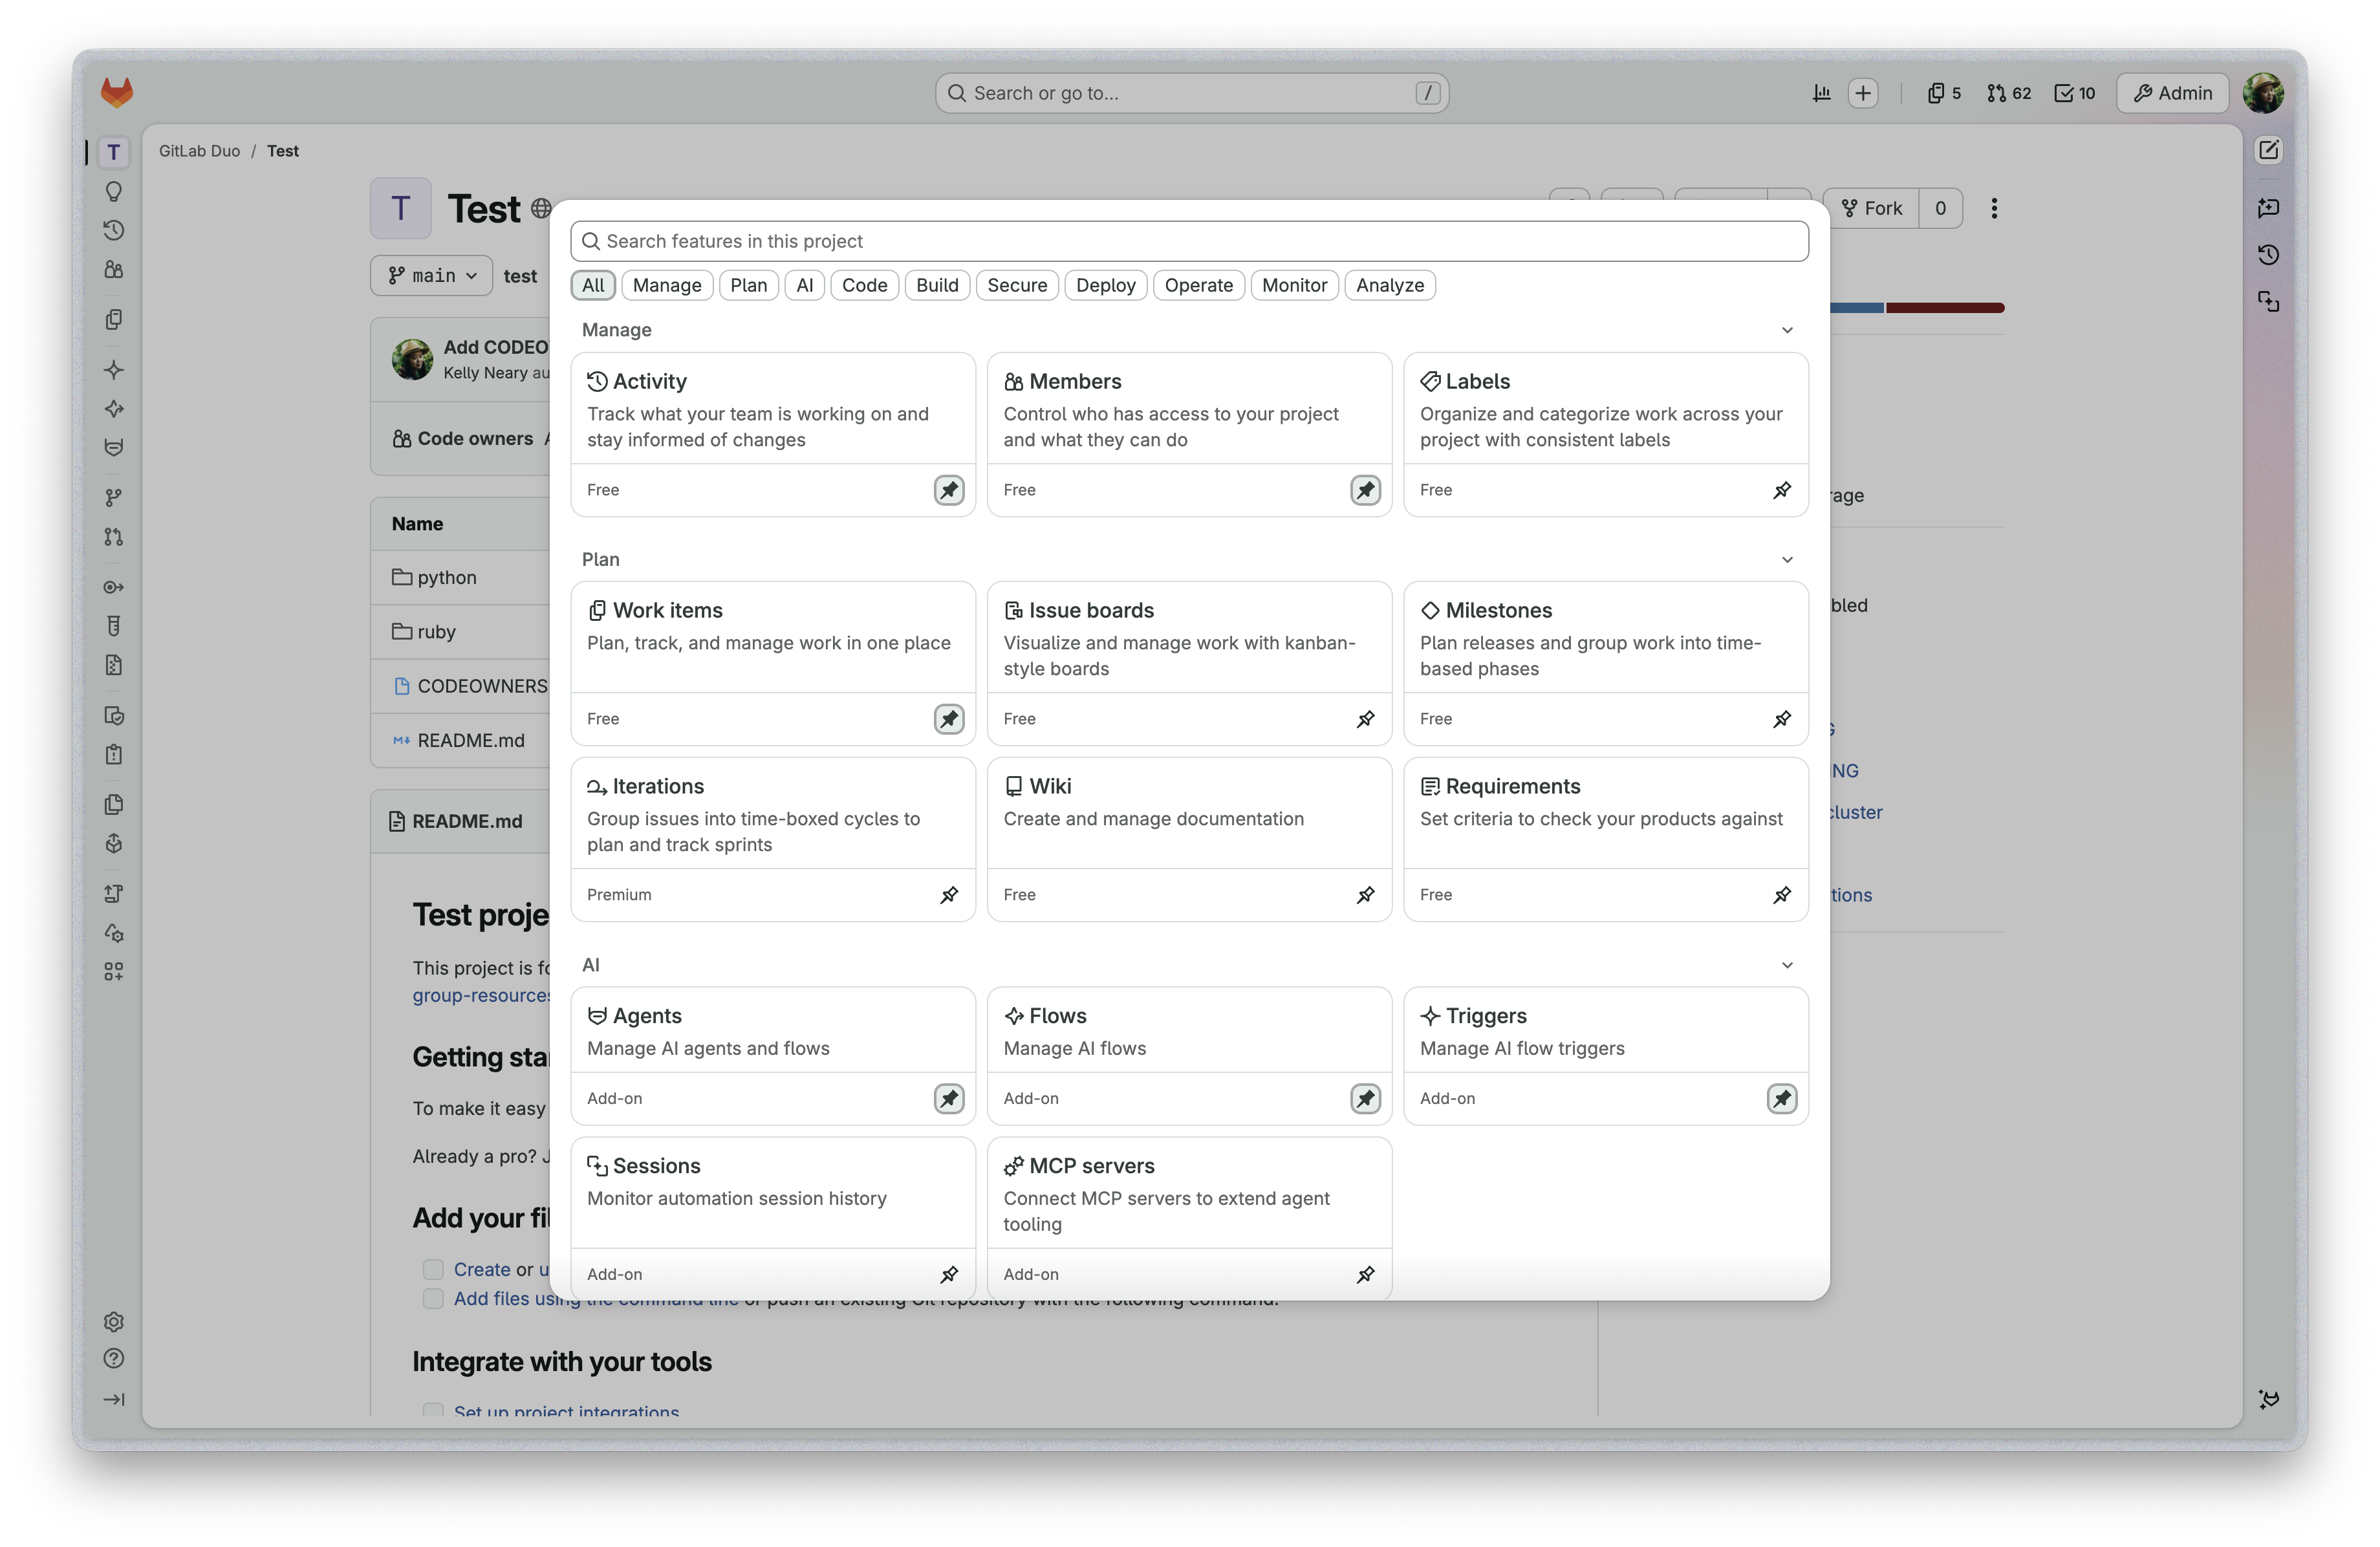Collapse the Manage section chevron
Image resolution: width=2380 pixels, height=1547 pixels.
[x=1787, y=330]
